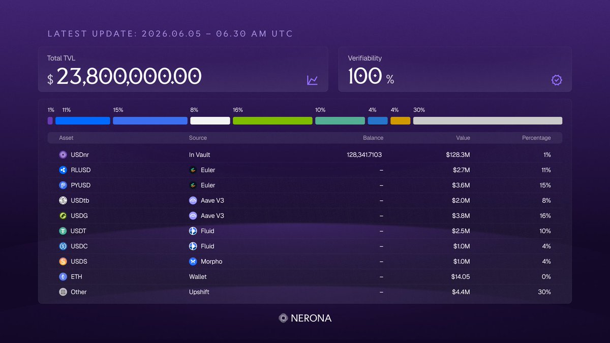Click the In Vault source text
Viewport: 610px width, 343px height.
click(x=200, y=154)
